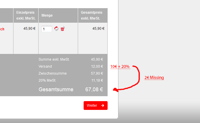Screen dimensions: 200x123
Task: Click the Einzelpreis exkl. MwSt. column header
Action: pyautogui.click(x=26, y=15)
